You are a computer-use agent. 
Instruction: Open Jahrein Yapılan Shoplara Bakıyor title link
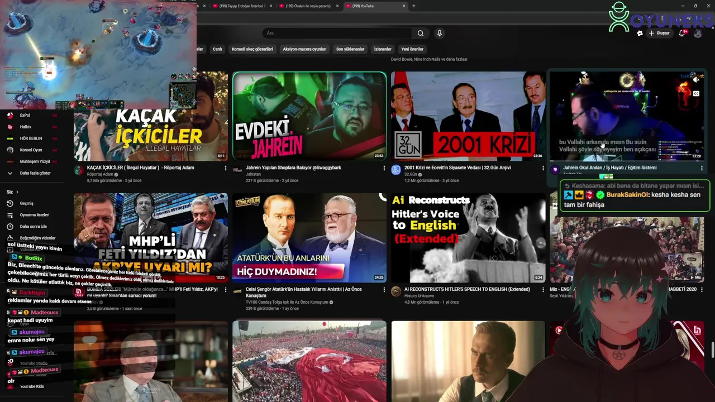pyautogui.click(x=293, y=167)
